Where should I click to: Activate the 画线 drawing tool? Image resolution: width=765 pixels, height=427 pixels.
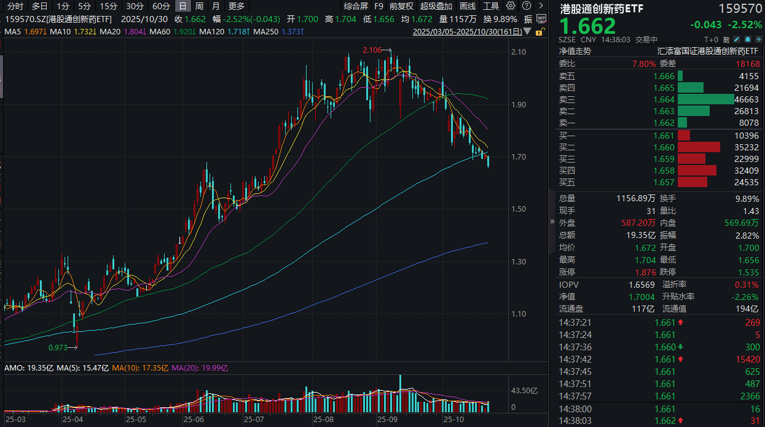pyautogui.click(x=467, y=6)
